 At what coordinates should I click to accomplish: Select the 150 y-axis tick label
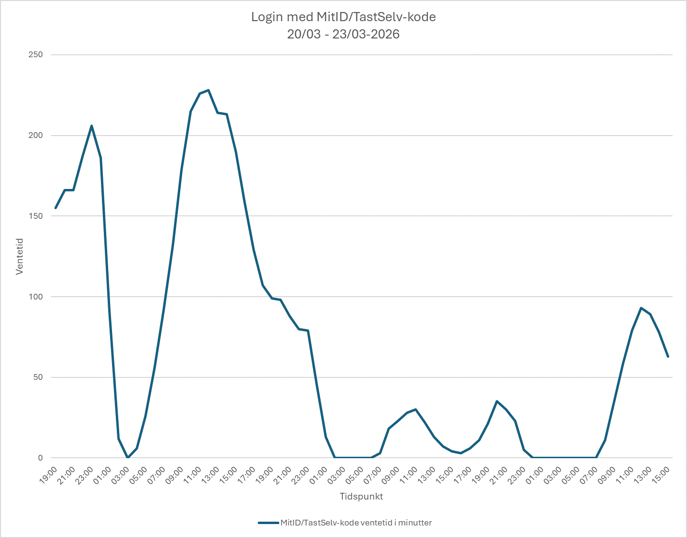[x=36, y=216]
